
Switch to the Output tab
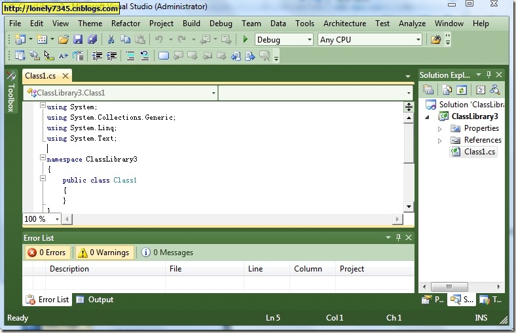tap(95, 300)
